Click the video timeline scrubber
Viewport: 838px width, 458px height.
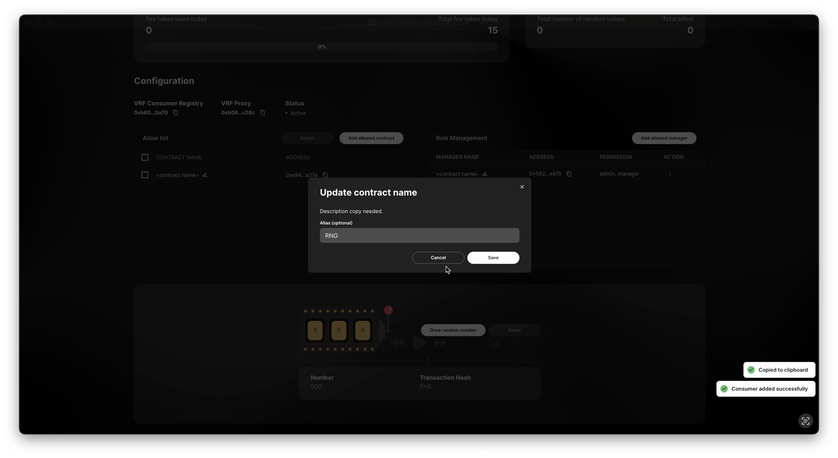(428, 361)
